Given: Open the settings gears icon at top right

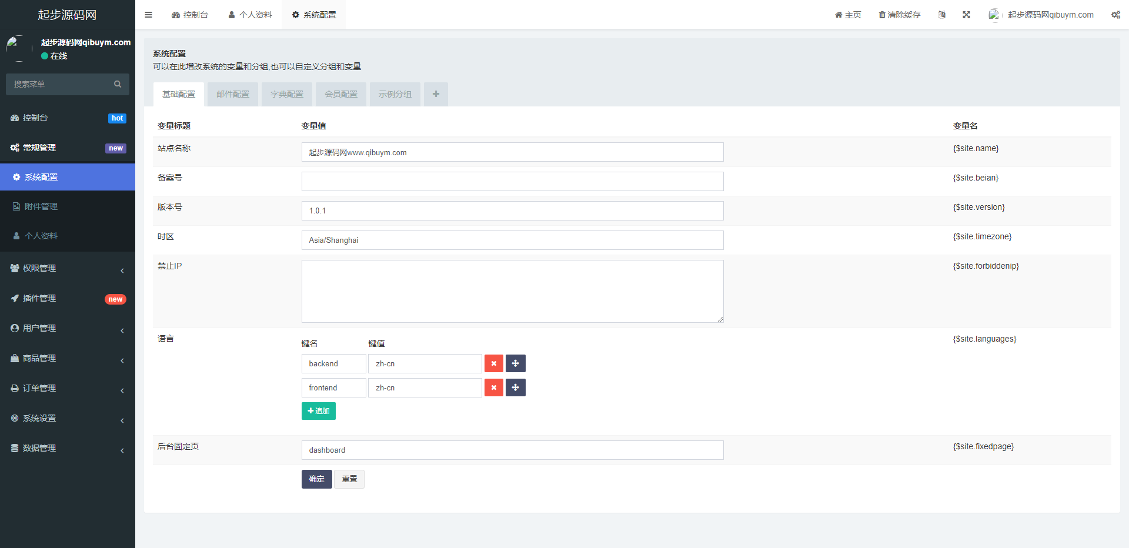Looking at the screenshot, I should (x=1115, y=15).
